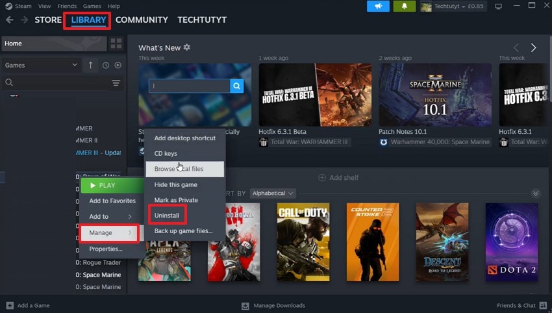The width and height of the screenshot is (552, 313).
Task: Click the back navigation arrow
Action: coord(10,20)
